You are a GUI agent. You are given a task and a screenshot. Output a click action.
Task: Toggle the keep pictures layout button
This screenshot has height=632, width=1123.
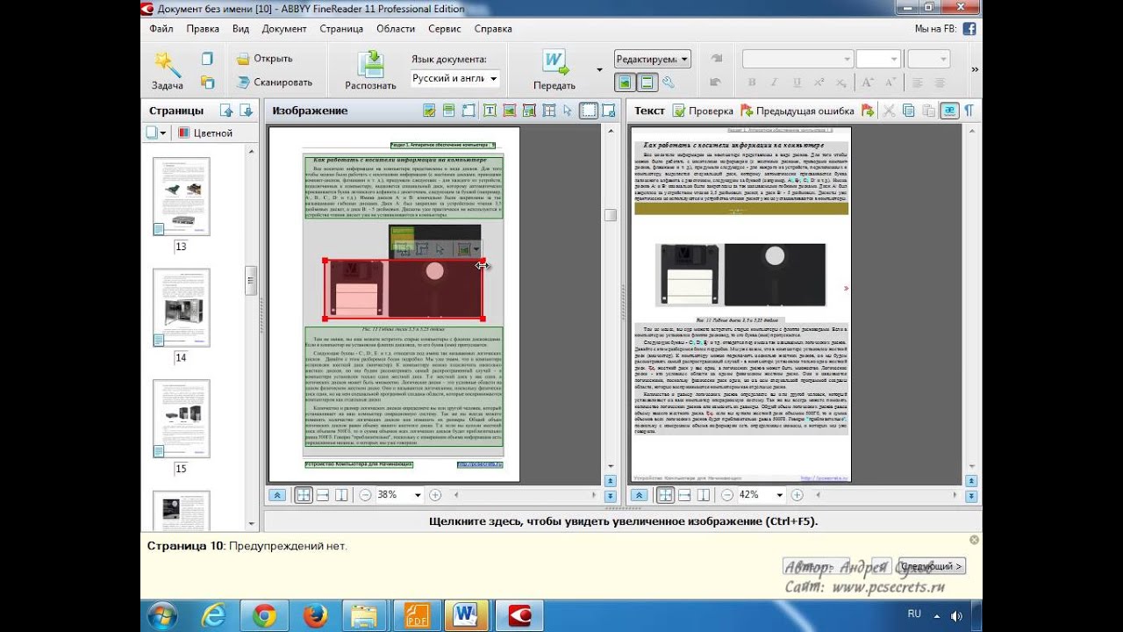625,83
